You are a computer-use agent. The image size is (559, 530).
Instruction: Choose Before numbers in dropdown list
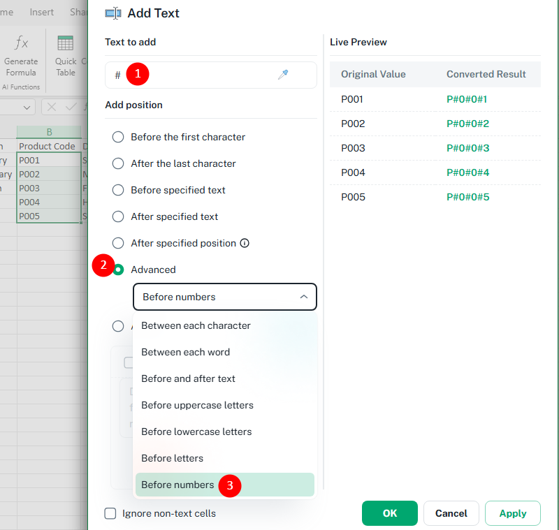click(225, 485)
